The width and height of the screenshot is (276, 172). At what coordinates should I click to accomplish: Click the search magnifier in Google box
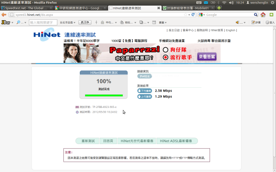256,15
